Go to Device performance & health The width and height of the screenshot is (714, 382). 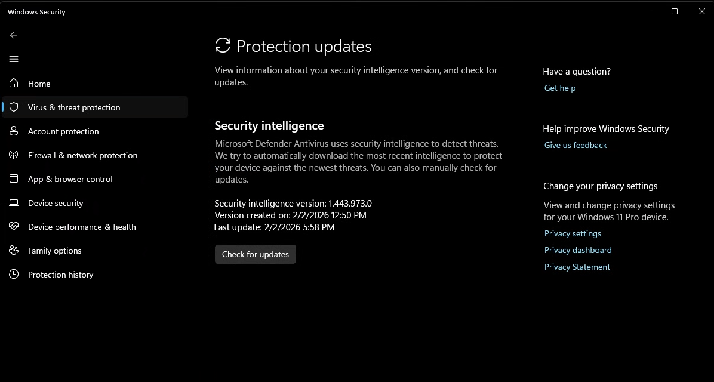pyautogui.click(x=82, y=227)
